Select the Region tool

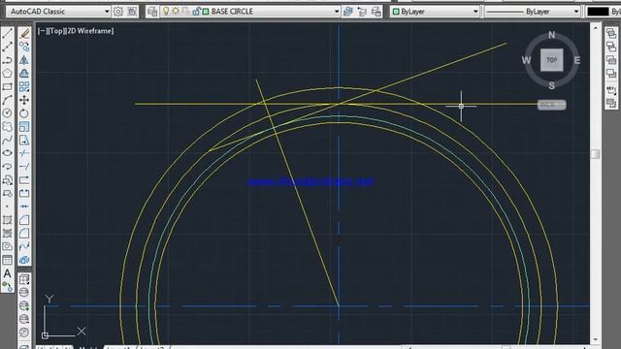tap(7, 246)
